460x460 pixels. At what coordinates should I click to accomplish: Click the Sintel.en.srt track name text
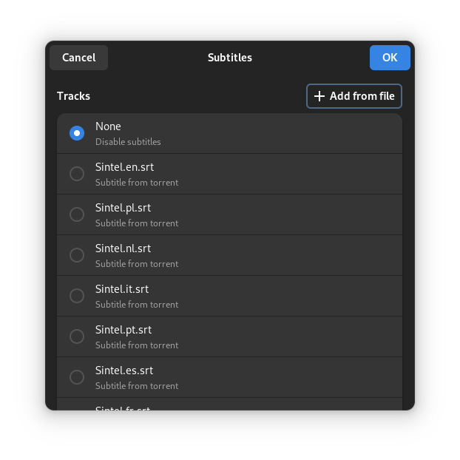click(x=124, y=167)
